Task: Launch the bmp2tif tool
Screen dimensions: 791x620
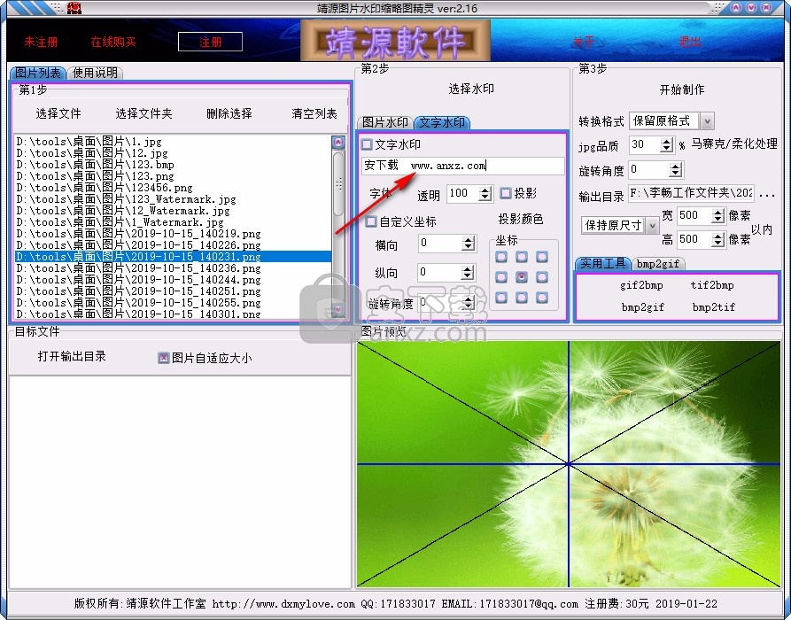Action: (x=714, y=306)
